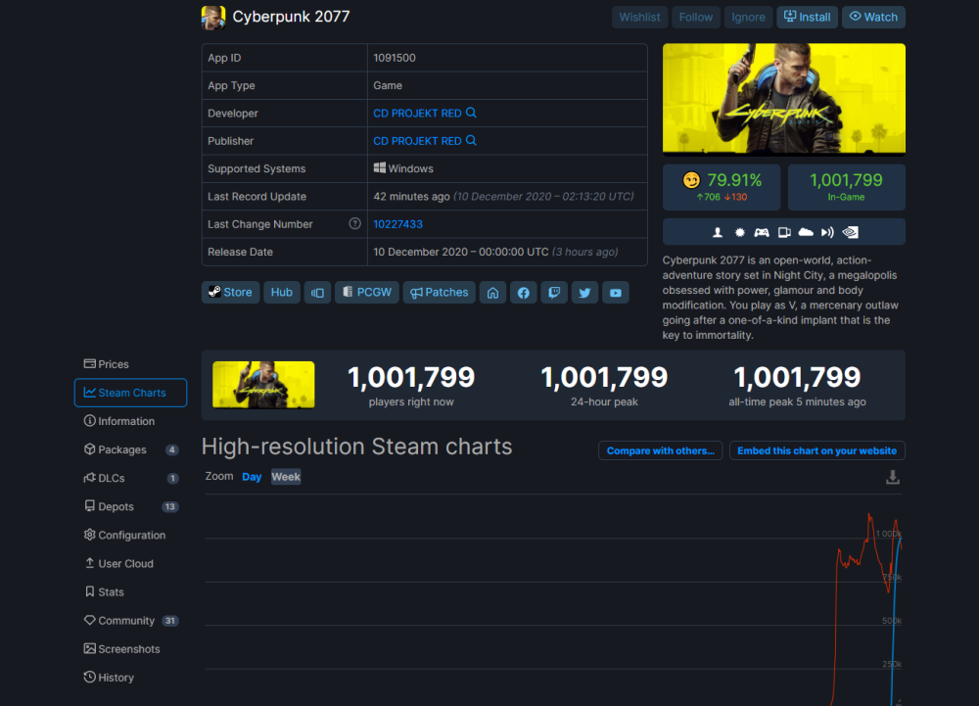Click the Last Record Update timestamp
979x706 pixels.
coord(503,197)
